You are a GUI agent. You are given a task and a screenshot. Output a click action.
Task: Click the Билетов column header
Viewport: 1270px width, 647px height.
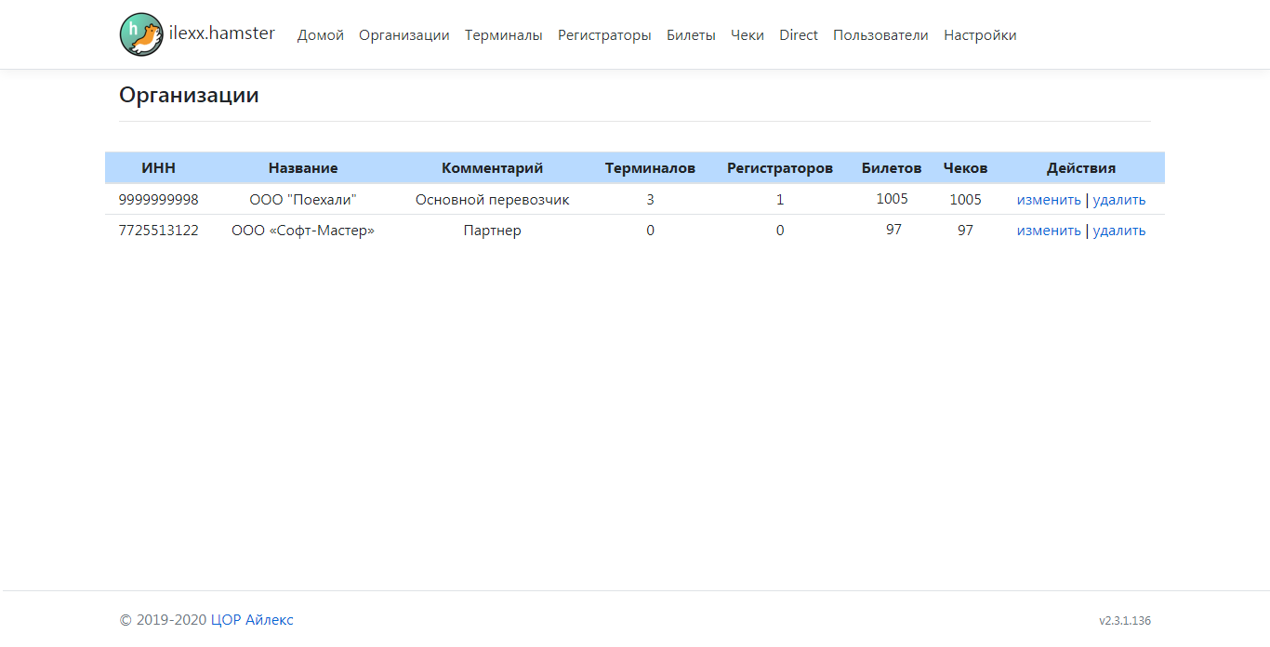[x=892, y=168]
